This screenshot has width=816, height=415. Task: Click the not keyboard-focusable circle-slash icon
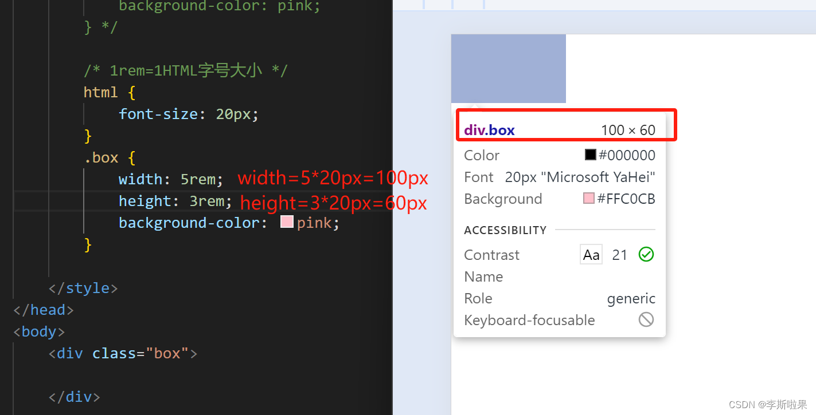pyautogui.click(x=646, y=319)
